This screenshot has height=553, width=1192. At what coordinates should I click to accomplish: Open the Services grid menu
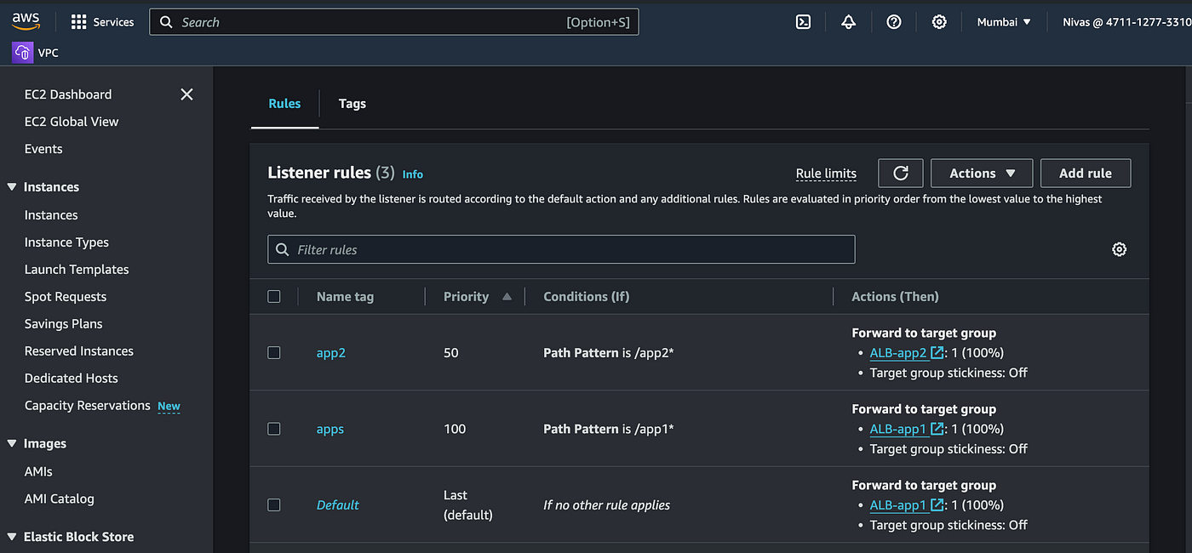(x=102, y=22)
